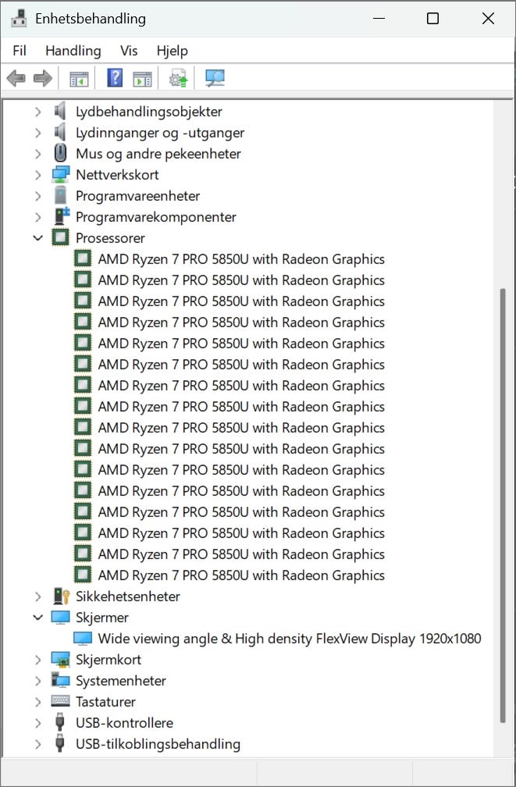Screen dimensions: 516x787
Task: Expand the Programvarekomponenter node
Action: pyautogui.click(x=38, y=217)
